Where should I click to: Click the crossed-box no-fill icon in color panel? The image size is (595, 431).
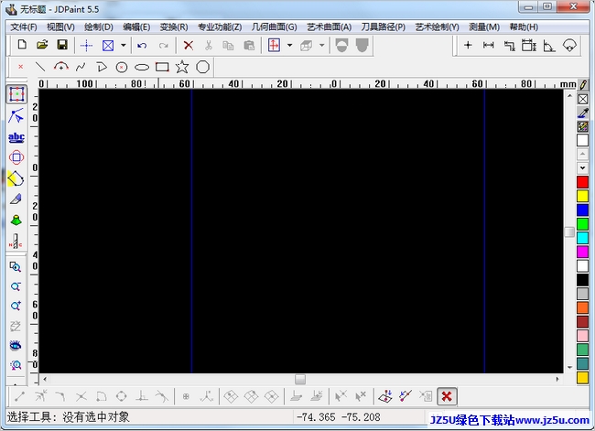(x=583, y=99)
